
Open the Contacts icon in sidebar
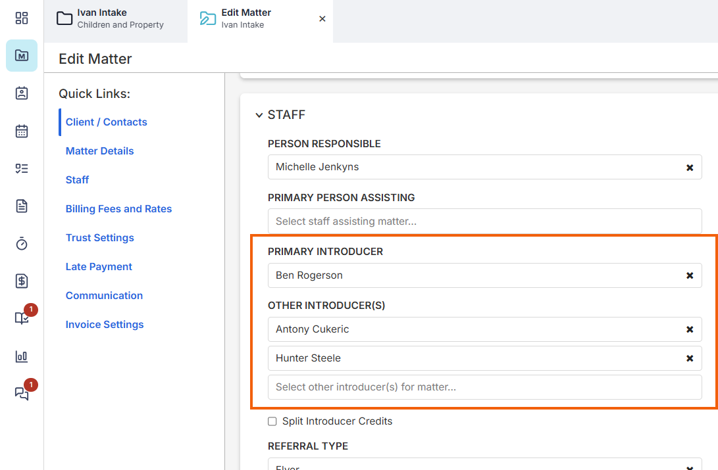[22, 93]
